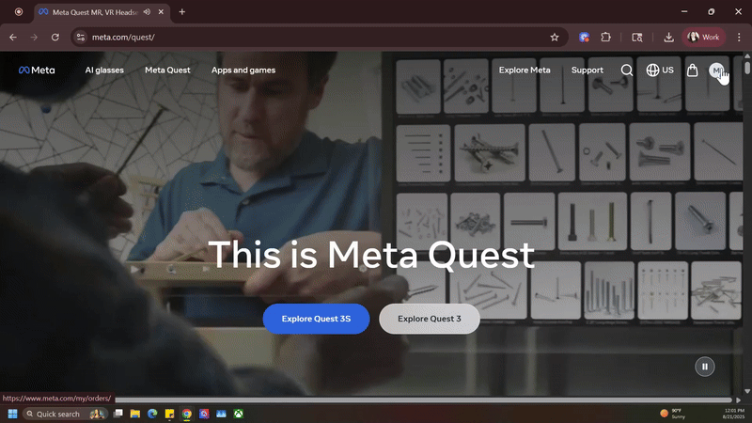Image resolution: width=752 pixels, height=423 pixels.
Task: Click the Explore Quest 3S button
Action: tap(316, 319)
